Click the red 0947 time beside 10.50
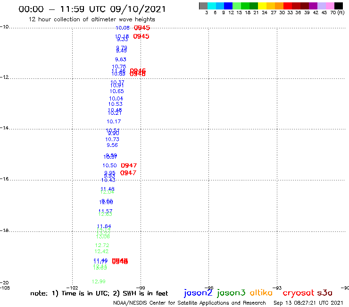Image resolution: width=349 pixels, height=307 pixels. (129, 165)
